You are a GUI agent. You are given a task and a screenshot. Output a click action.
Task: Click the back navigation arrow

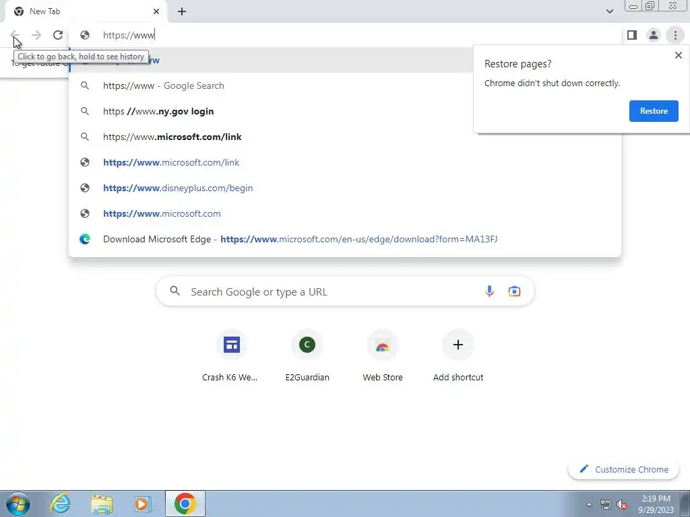point(15,35)
